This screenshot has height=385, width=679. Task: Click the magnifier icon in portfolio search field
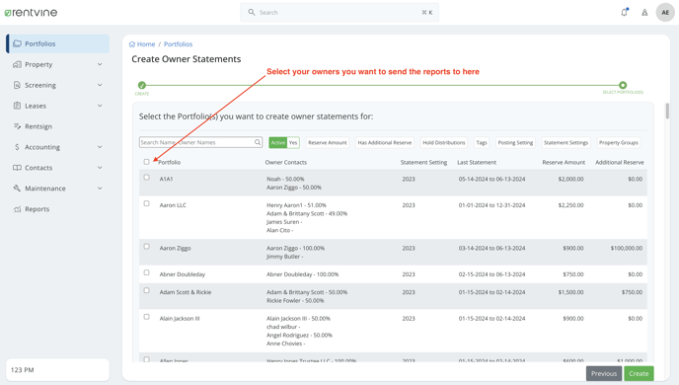tap(258, 142)
